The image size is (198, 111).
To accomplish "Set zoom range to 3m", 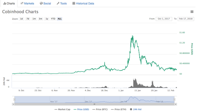I will 41,19.
